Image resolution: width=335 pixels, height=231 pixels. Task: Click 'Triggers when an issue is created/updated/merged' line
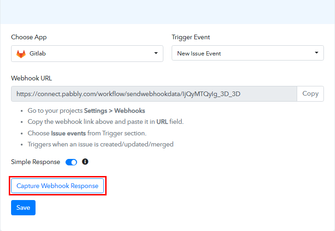pyautogui.click(x=101, y=144)
